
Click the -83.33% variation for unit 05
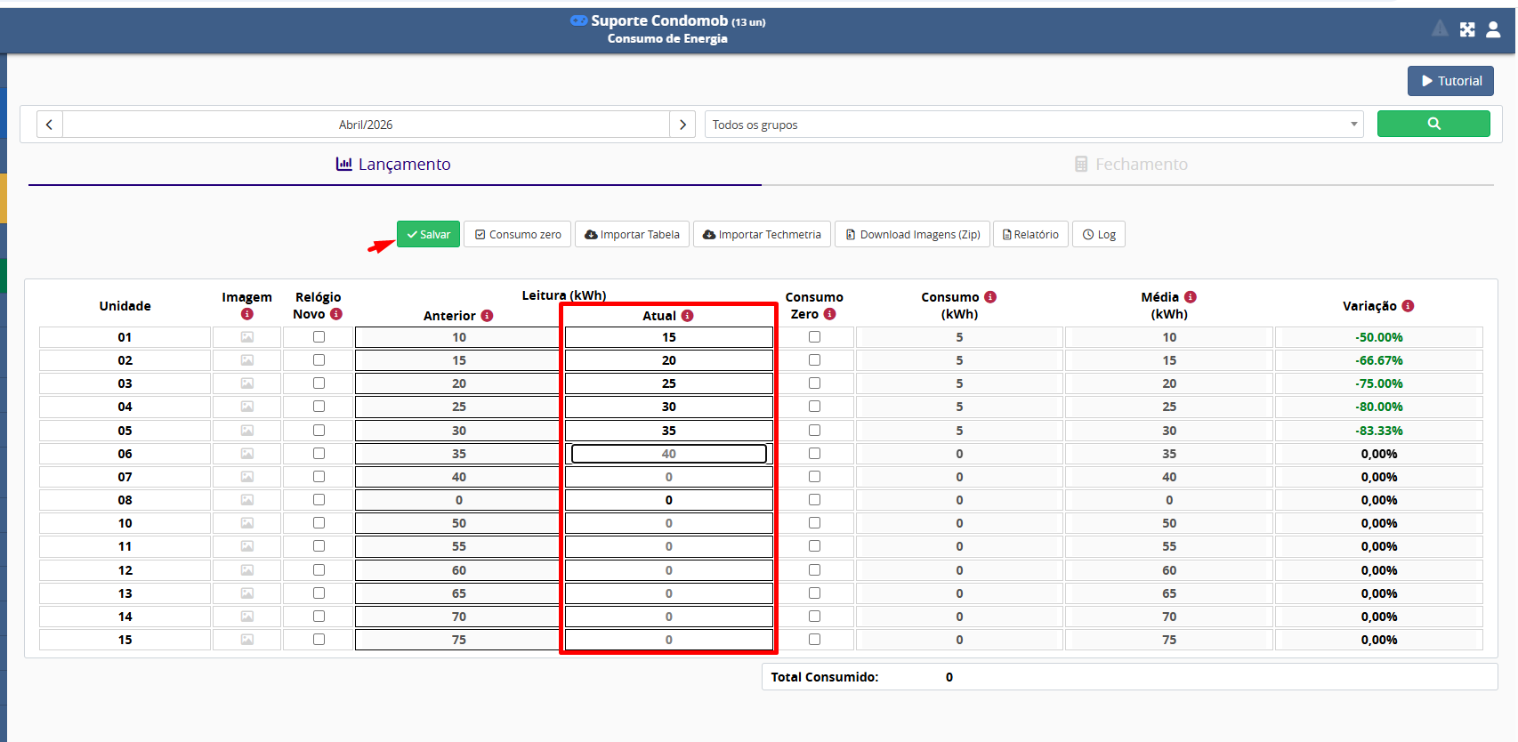click(x=1379, y=431)
